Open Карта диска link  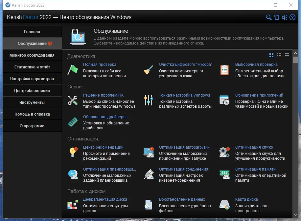click(246, 199)
